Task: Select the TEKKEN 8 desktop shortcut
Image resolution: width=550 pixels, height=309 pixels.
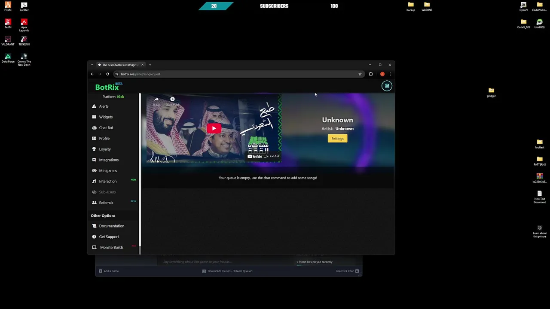Action: [24, 41]
